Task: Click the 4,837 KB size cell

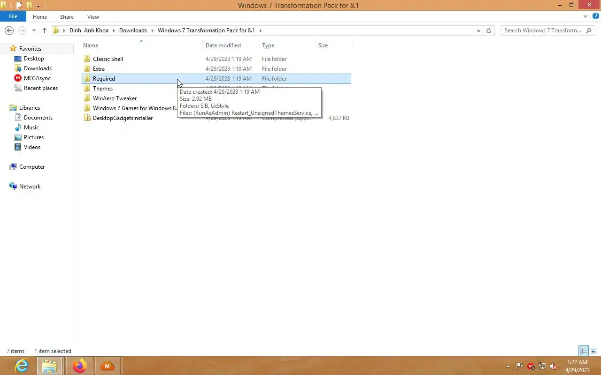Action: 339,118
